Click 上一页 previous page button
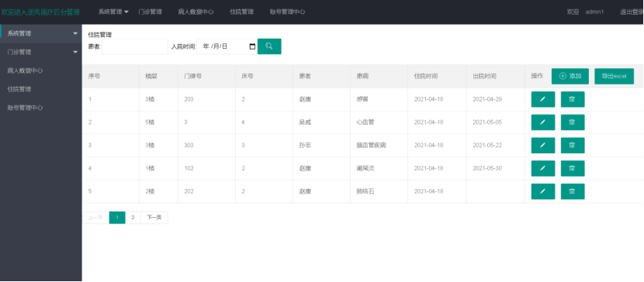This screenshot has height=282, width=644. pos(95,218)
